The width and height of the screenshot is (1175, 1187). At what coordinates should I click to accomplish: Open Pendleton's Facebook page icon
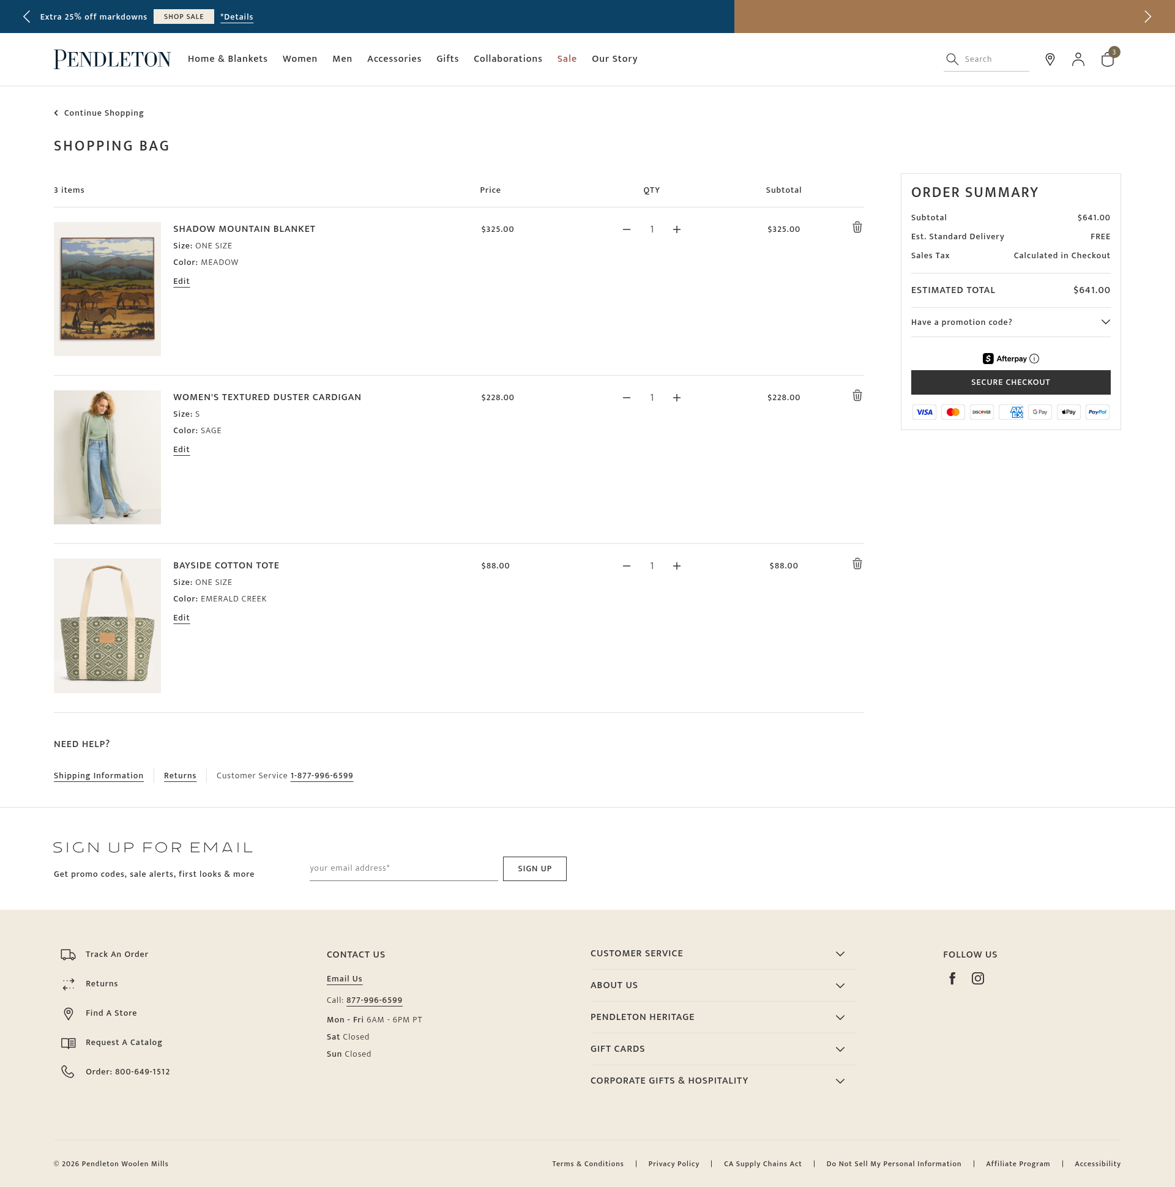(x=952, y=978)
